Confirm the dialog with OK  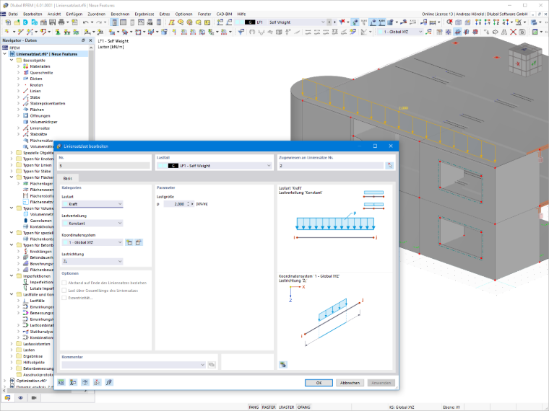click(x=319, y=383)
